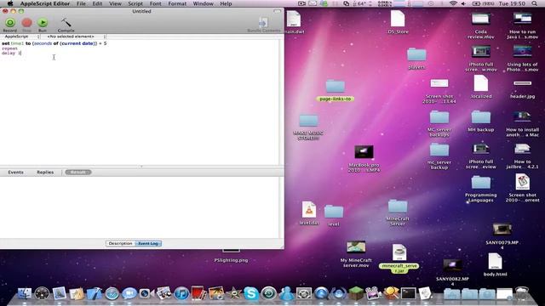Select the MineCraft Server folder

click(398, 212)
